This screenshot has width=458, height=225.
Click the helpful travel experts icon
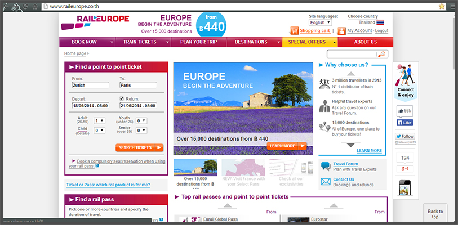pyautogui.click(x=324, y=106)
